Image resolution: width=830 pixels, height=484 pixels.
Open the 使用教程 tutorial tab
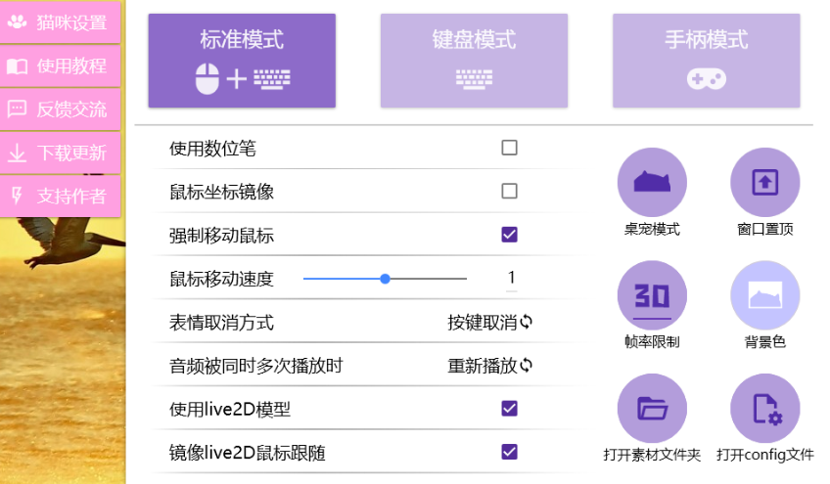click(60, 66)
